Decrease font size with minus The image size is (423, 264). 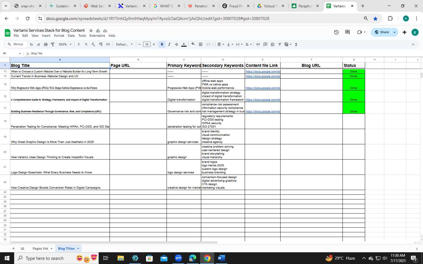point(140,44)
